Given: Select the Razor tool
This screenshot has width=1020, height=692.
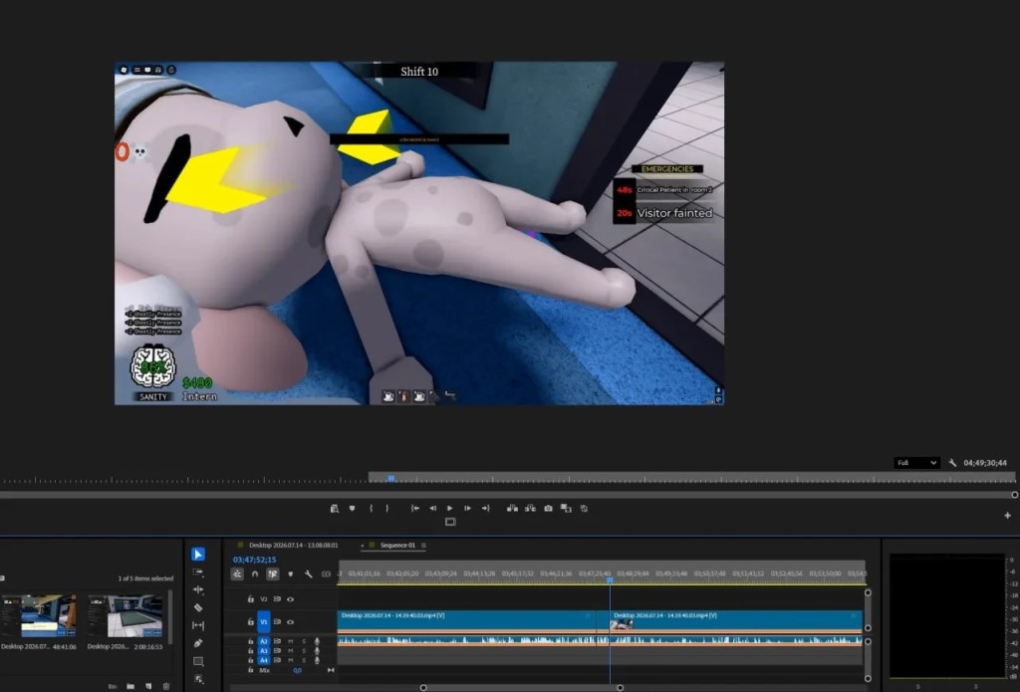Looking at the screenshot, I should point(198,607).
